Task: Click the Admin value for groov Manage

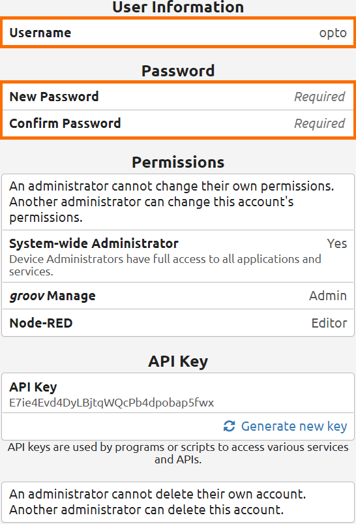Action: [x=327, y=296]
